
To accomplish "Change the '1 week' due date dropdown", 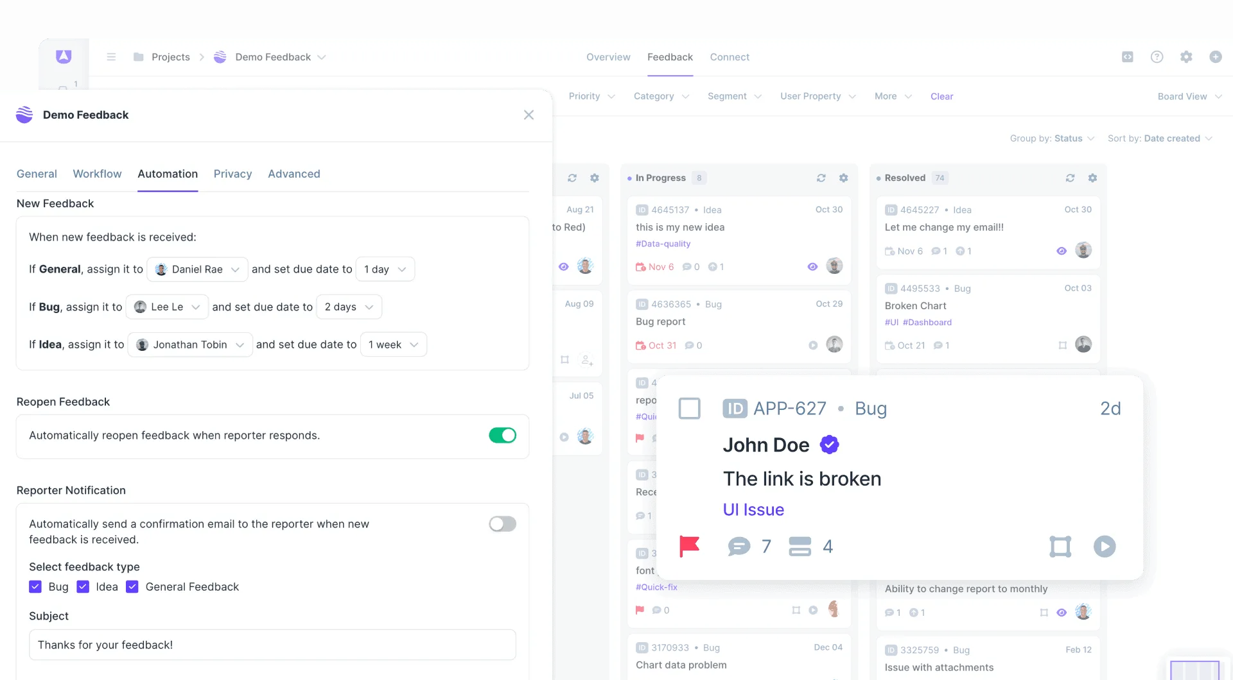I will pos(393,344).
